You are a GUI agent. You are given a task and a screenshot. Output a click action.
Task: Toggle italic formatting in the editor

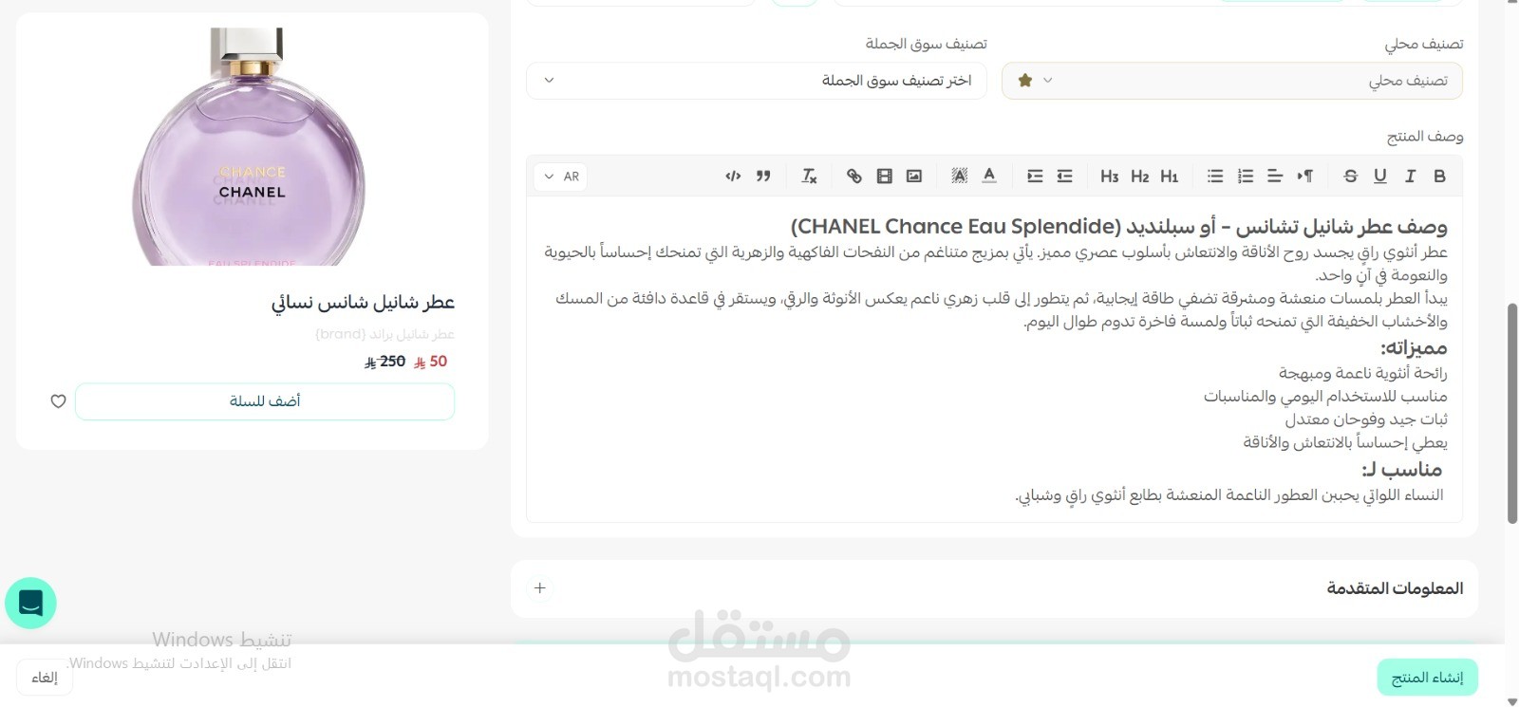tap(1410, 176)
